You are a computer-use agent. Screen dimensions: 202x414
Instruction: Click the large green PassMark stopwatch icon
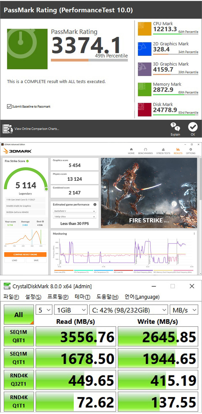pos(27,49)
